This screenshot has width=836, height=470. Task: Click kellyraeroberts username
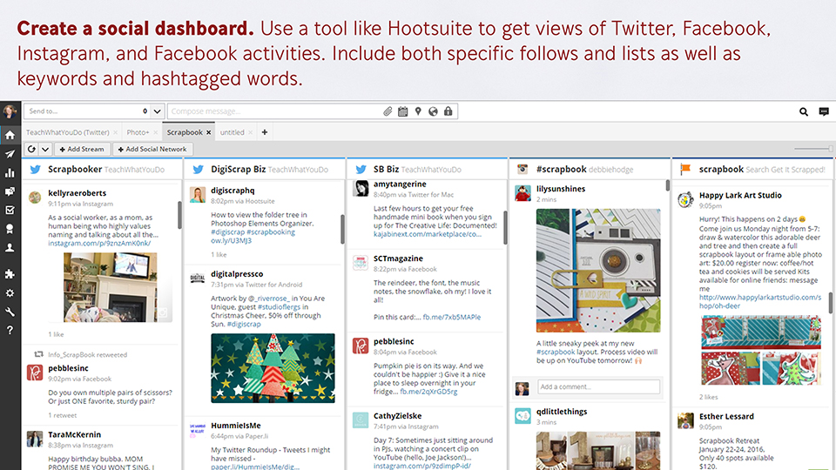tap(78, 193)
